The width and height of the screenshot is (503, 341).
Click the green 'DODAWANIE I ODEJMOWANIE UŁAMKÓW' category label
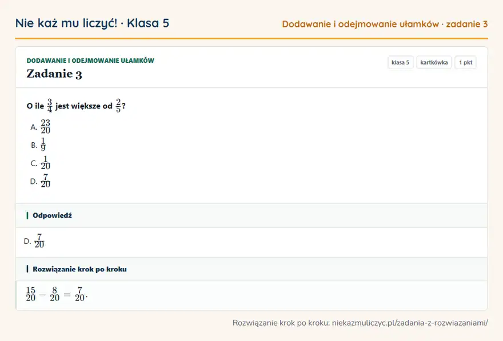click(x=90, y=61)
